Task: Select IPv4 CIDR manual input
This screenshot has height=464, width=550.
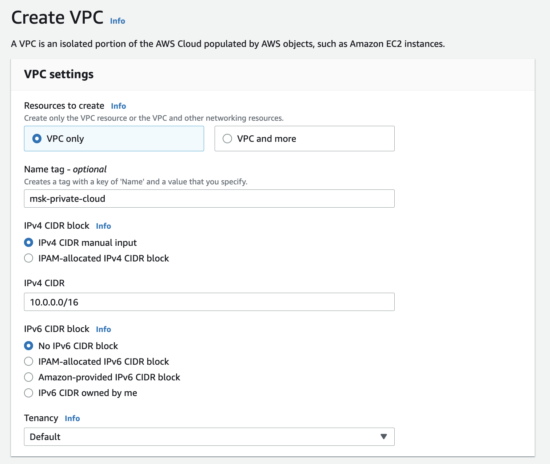Action: click(29, 243)
